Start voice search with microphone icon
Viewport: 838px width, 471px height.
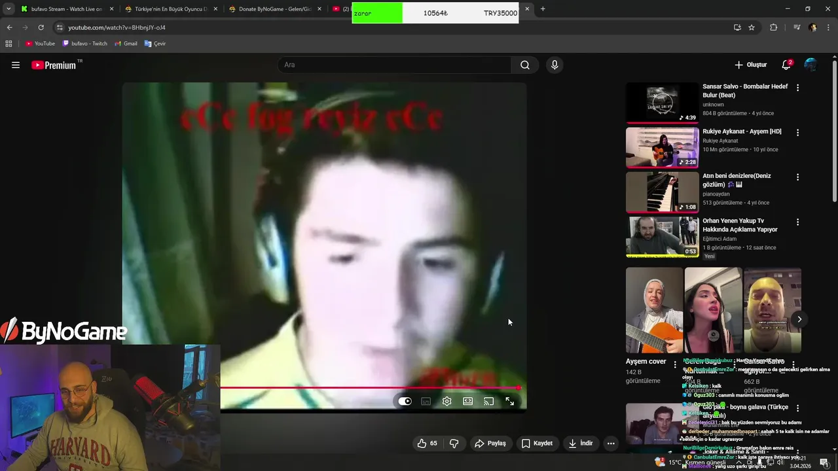pos(555,65)
